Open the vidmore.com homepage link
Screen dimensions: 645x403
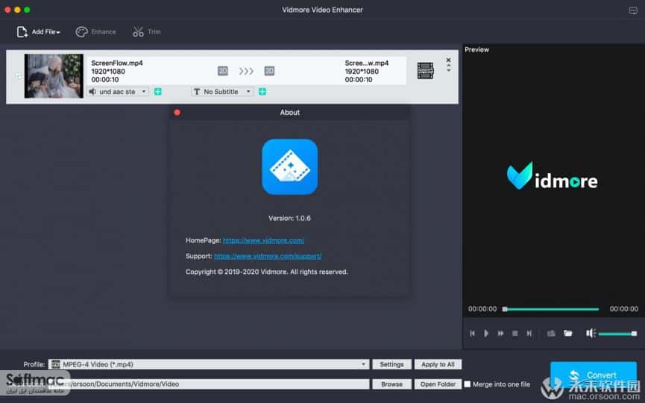[x=263, y=240]
